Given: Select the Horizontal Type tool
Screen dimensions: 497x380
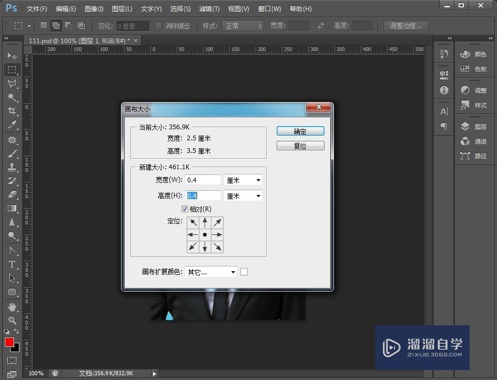Looking at the screenshot, I should click(x=12, y=264).
